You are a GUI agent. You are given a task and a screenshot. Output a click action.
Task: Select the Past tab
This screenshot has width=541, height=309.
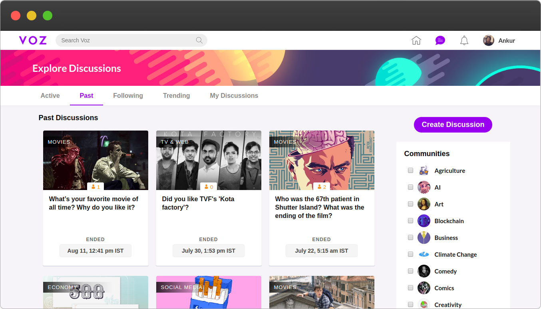pos(86,95)
